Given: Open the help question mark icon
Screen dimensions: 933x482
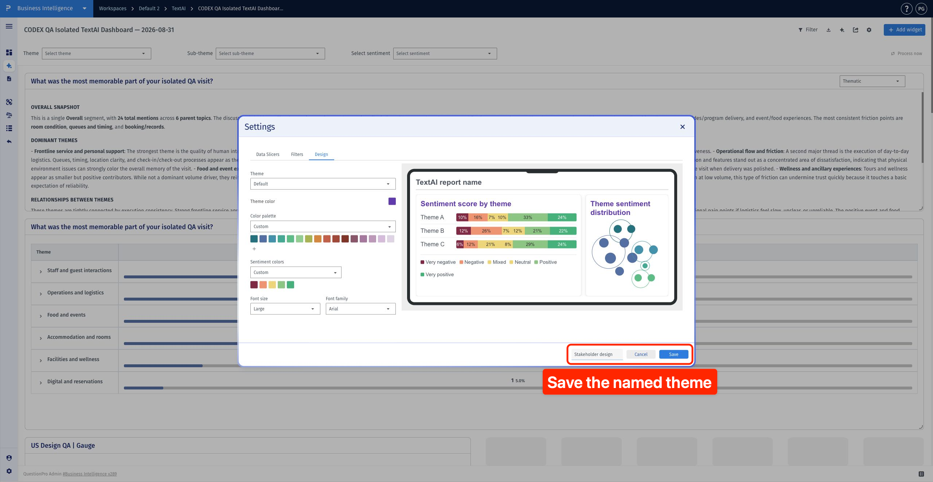Looking at the screenshot, I should point(906,8).
